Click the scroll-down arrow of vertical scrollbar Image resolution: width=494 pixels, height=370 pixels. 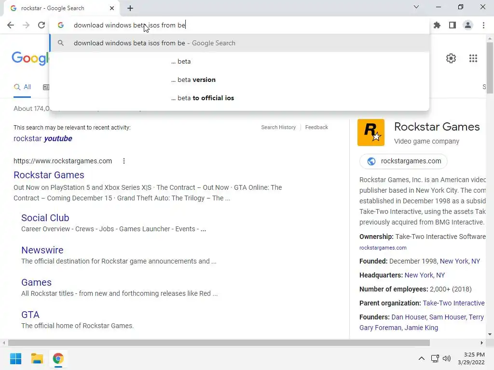coord(490,334)
